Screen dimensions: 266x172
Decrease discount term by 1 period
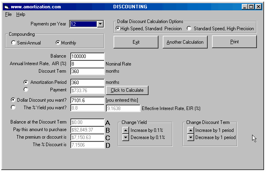point(190,137)
